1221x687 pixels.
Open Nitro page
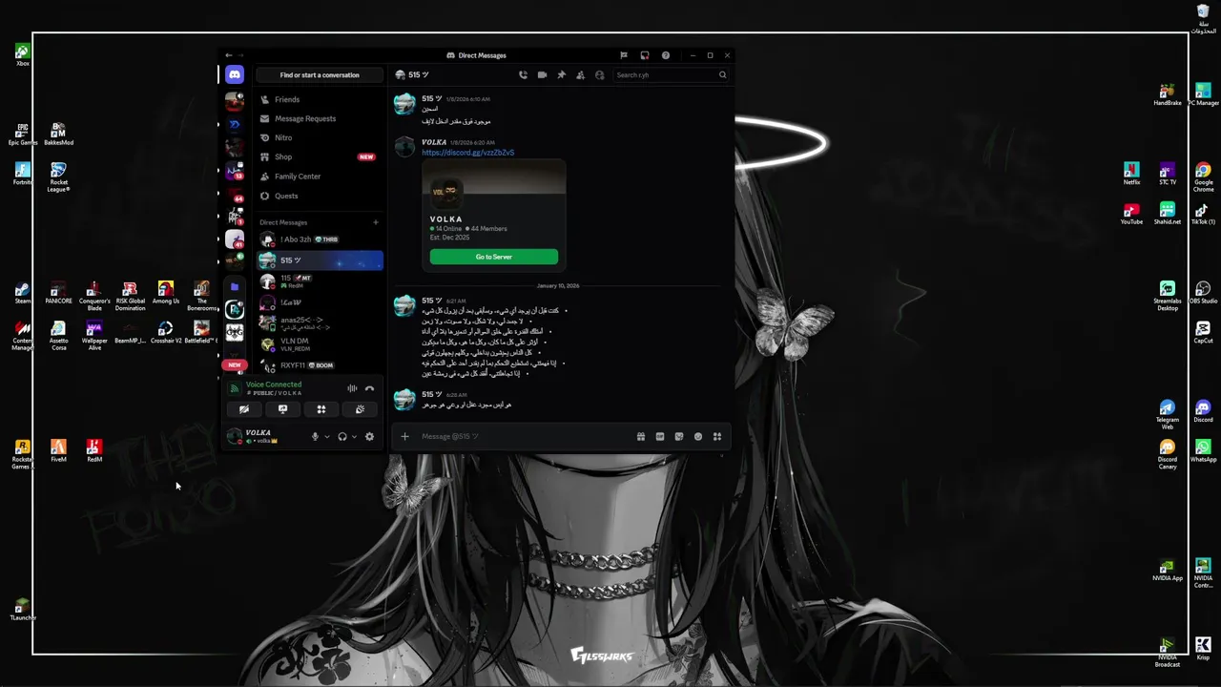pyautogui.click(x=320, y=137)
